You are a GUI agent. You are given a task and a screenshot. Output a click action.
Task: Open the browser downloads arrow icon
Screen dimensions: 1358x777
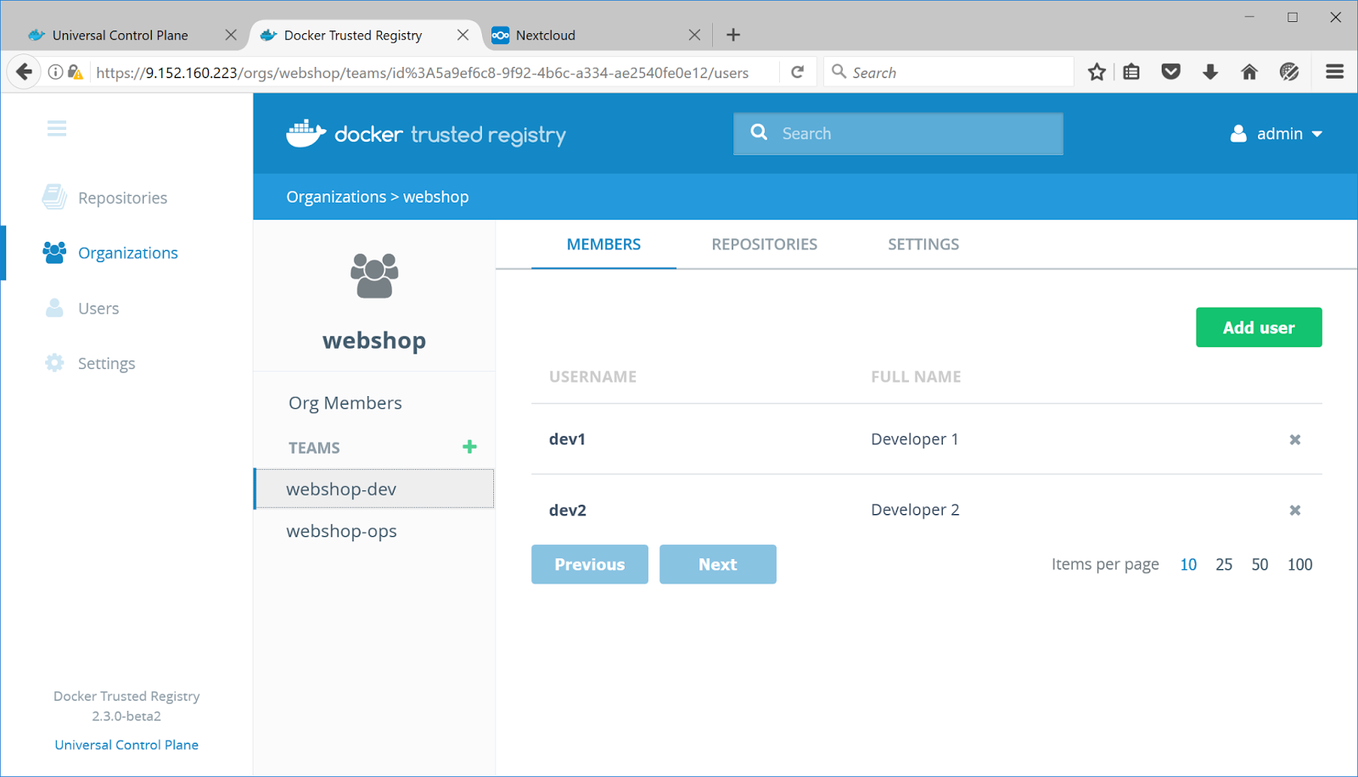pyautogui.click(x=1210, y=72)
